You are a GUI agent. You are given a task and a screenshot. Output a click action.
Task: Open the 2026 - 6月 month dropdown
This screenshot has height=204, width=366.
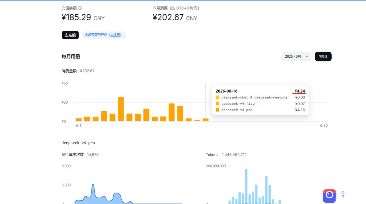[297, 57]
